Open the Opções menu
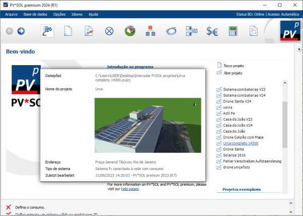This screenshot has width=303, height=216. [x=59, y=14]
